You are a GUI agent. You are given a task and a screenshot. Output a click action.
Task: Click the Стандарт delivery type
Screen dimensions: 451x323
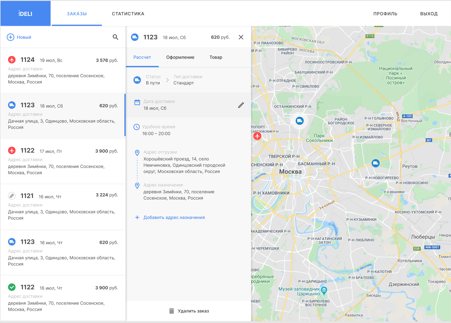click(184, 83)
